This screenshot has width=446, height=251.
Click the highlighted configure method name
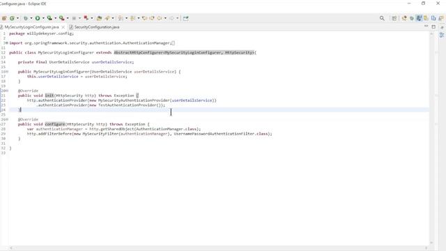(x=55, y=124)
